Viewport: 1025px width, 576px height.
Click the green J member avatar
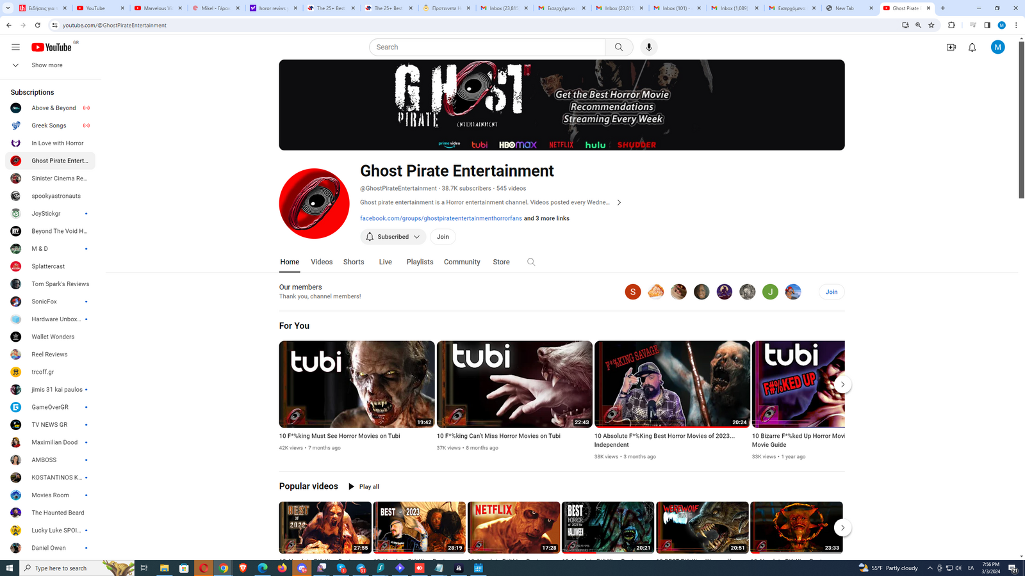coord(770,292)
